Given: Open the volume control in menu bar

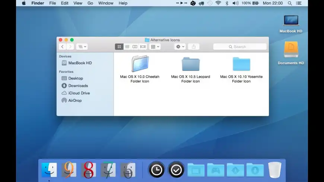Looking at the screenshot, I should coord(235,3).
